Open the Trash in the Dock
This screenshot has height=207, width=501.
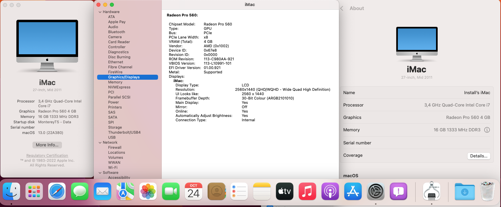pos(487,192)
